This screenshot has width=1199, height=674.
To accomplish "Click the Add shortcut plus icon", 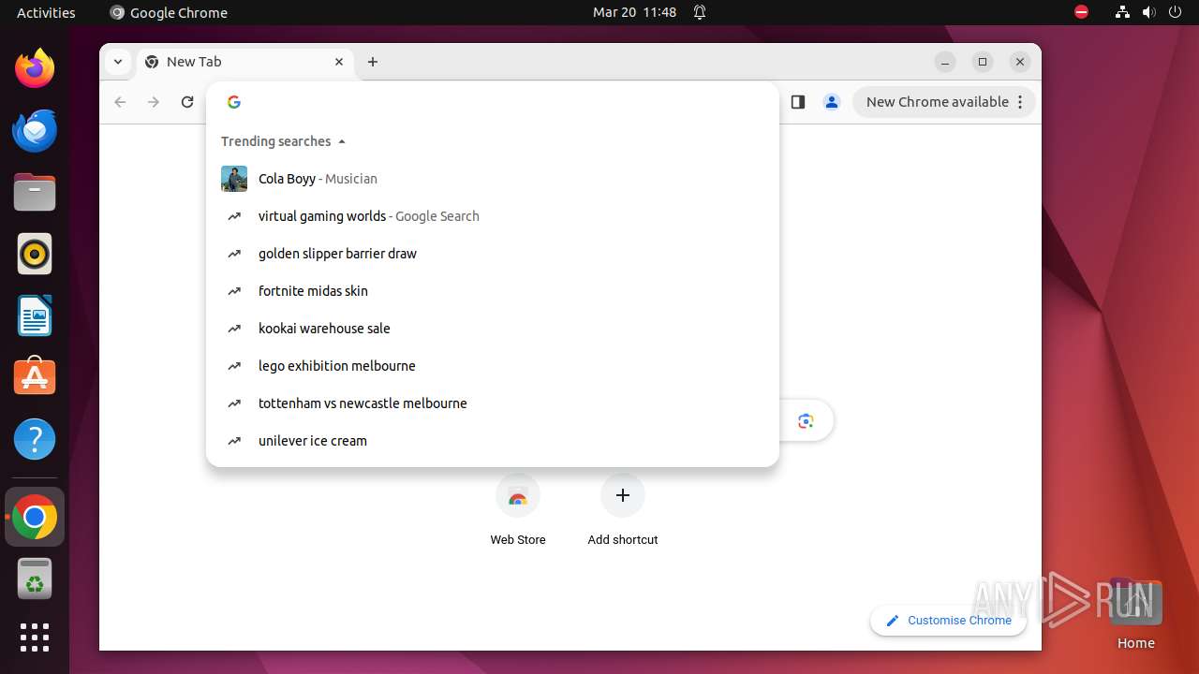I will pos(623,495).
